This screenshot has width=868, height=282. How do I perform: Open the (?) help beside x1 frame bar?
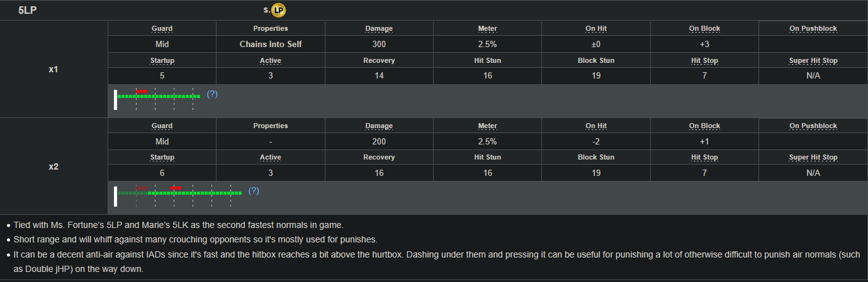click(212, 94)
